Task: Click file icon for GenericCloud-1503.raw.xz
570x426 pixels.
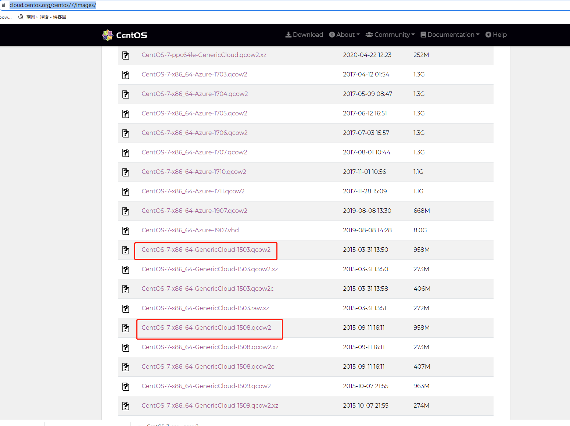Action: [x=126, y=309]
